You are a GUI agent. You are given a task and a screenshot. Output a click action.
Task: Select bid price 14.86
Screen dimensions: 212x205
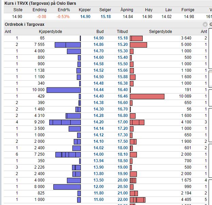click(99, 45)
